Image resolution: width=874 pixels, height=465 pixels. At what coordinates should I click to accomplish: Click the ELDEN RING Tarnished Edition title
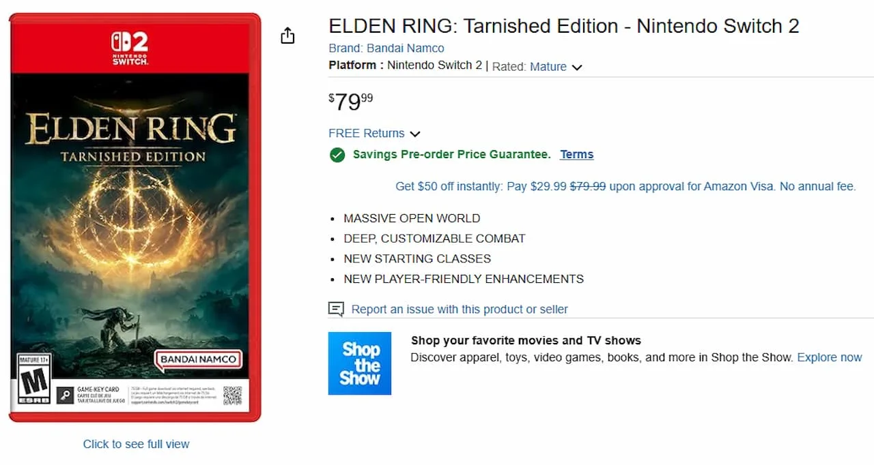[564, 26]
